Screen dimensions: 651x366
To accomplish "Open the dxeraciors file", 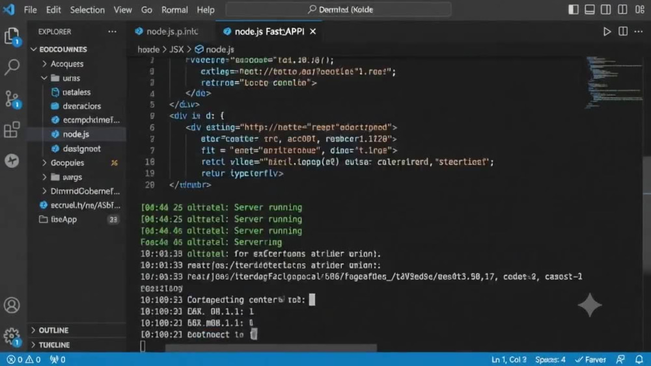I will click(81, 106).
